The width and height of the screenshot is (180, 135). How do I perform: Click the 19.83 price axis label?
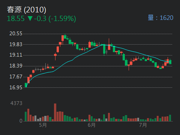click(x=16, y=44)
